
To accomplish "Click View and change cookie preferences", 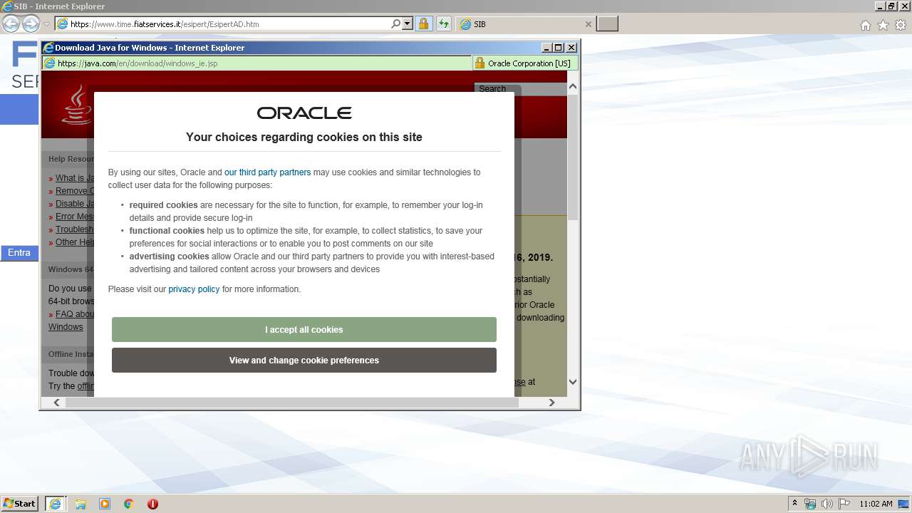I will tap(304, 361).
